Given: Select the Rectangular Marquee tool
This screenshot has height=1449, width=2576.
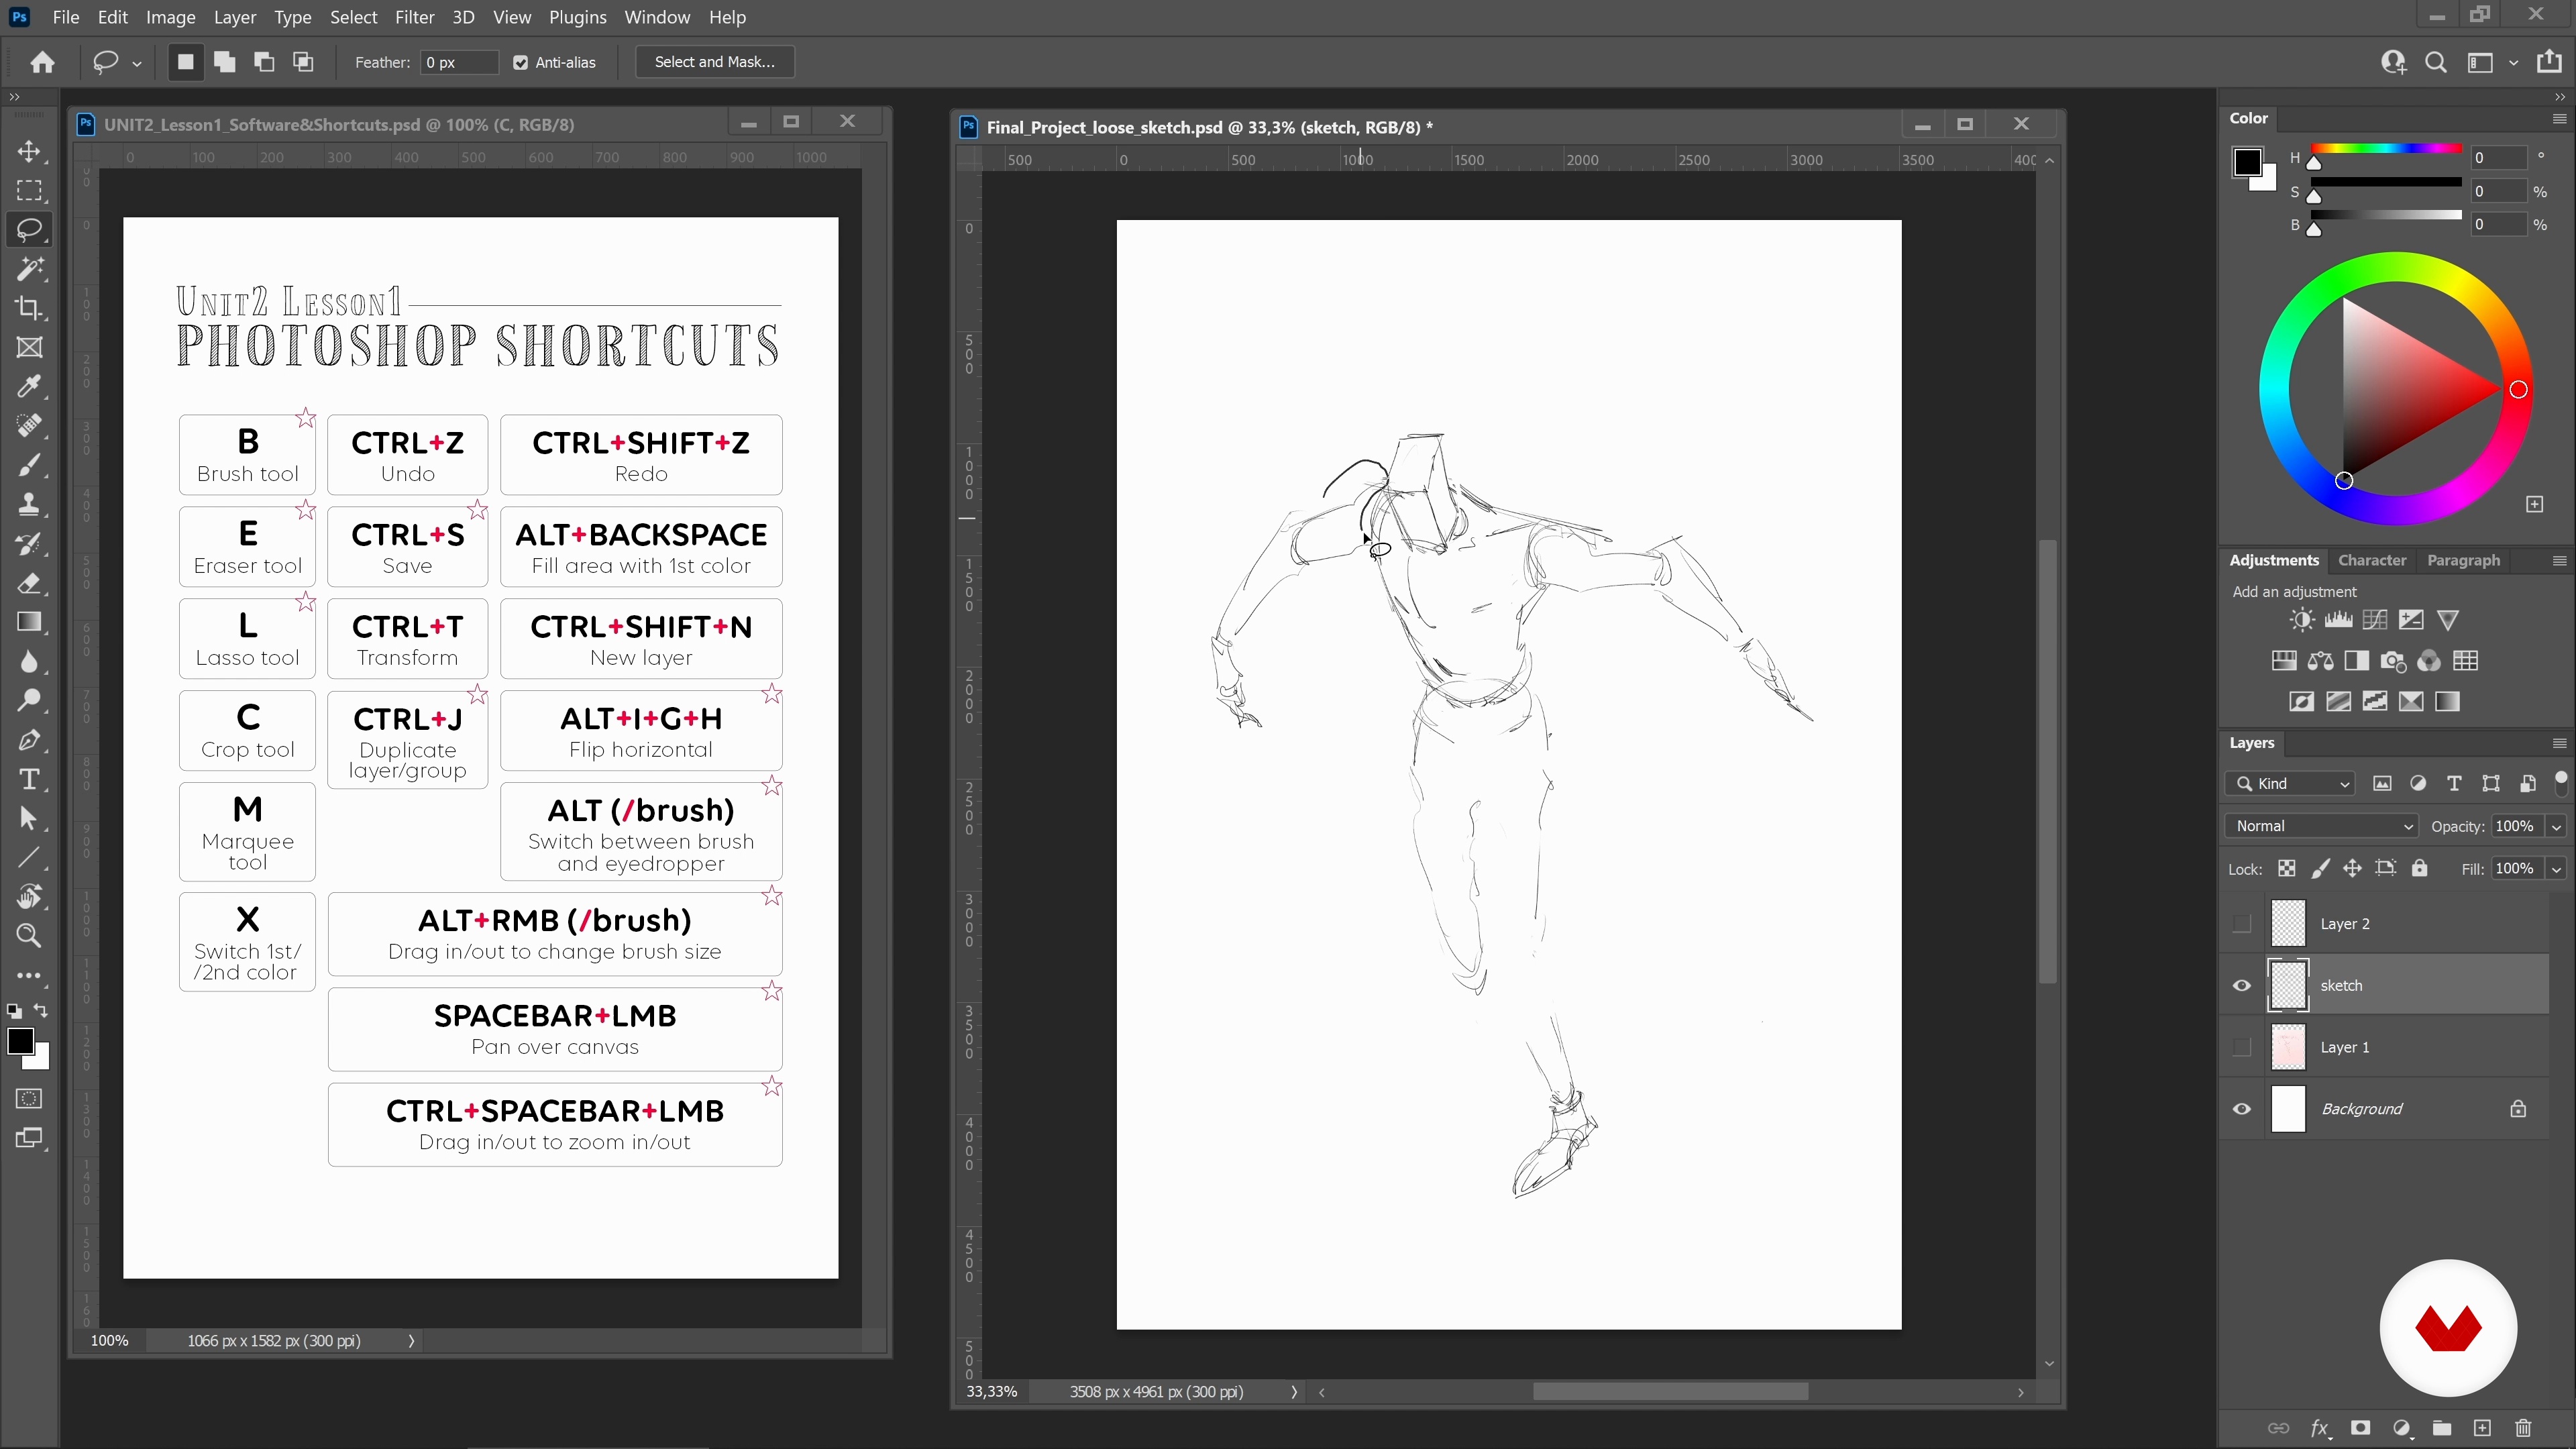Looking at the screenshot, I should 29,190.
